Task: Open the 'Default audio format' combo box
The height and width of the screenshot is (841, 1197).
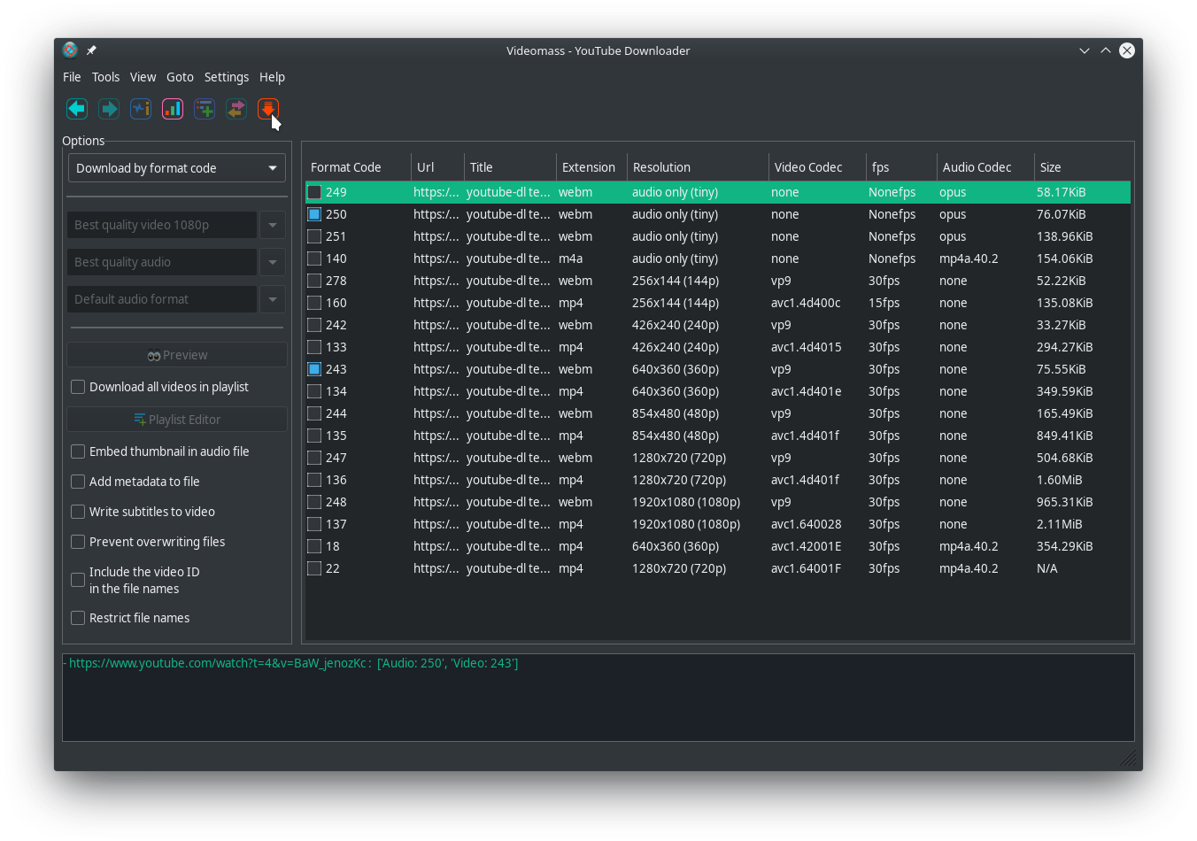Action: (x=162, y=299)
